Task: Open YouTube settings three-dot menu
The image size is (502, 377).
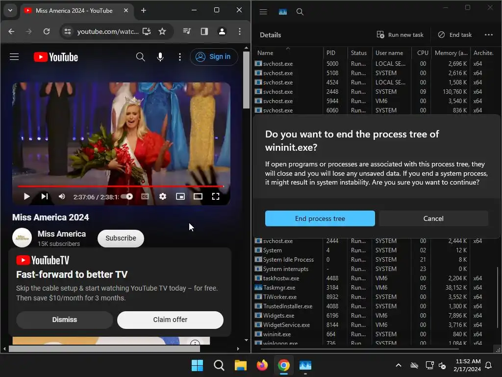Action: tap(179, 57)
